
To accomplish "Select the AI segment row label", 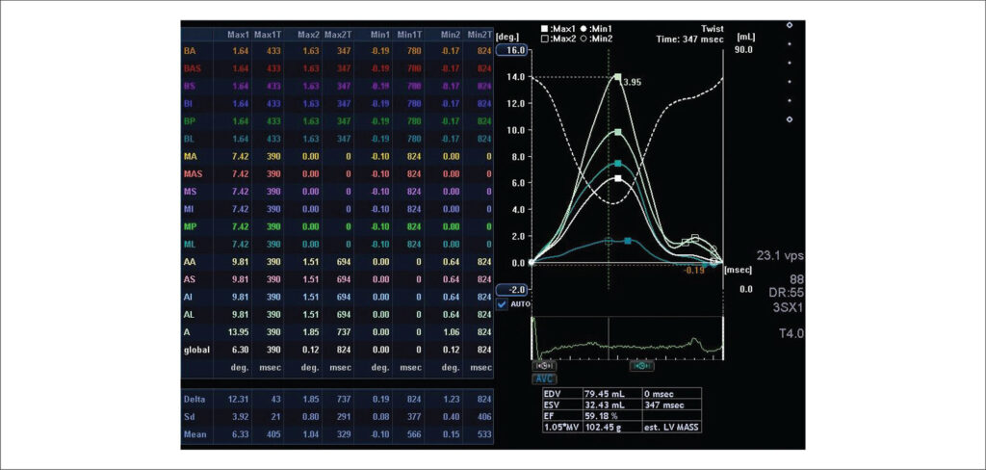I will (x=188, y=297).
